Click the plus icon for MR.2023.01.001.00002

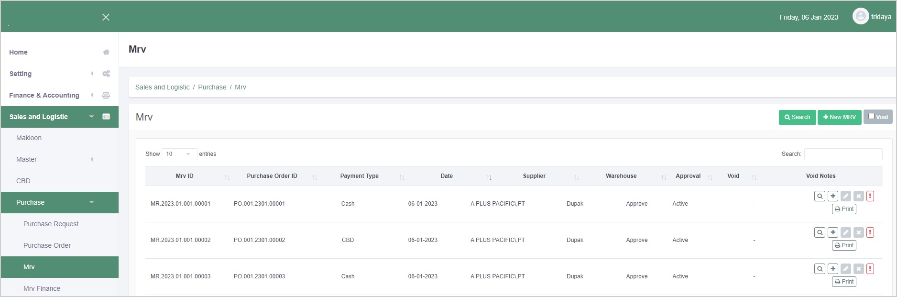[x=833, y=232]
